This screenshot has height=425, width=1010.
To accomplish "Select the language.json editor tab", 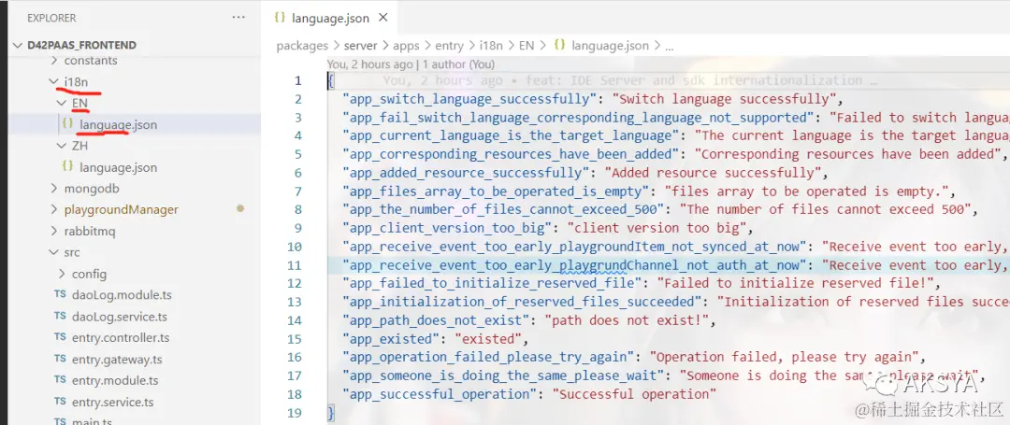I will point(330,18).
